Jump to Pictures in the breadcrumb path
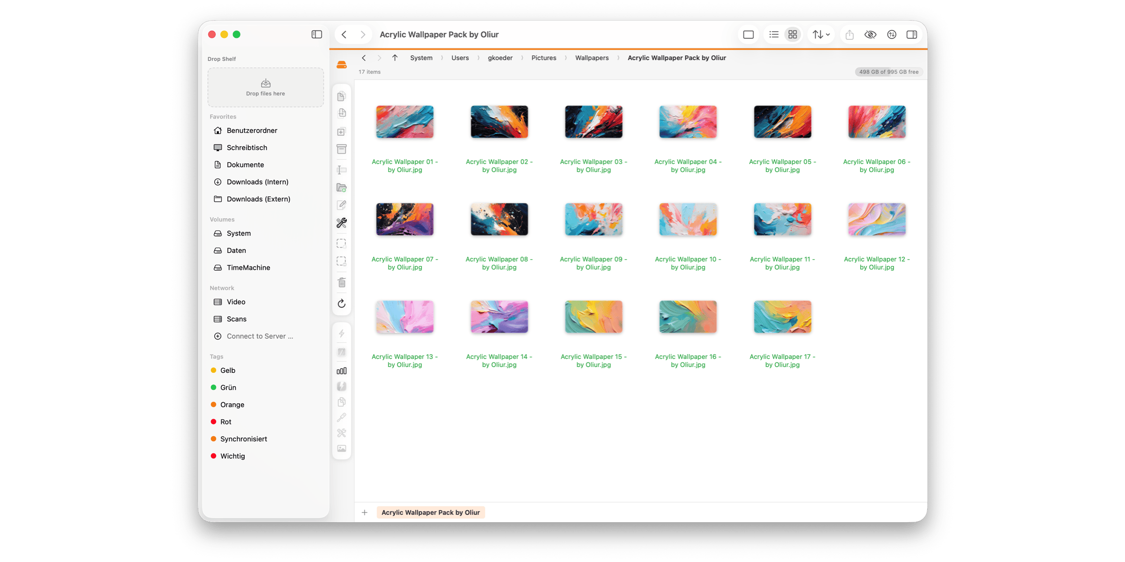 click(544, 58)
